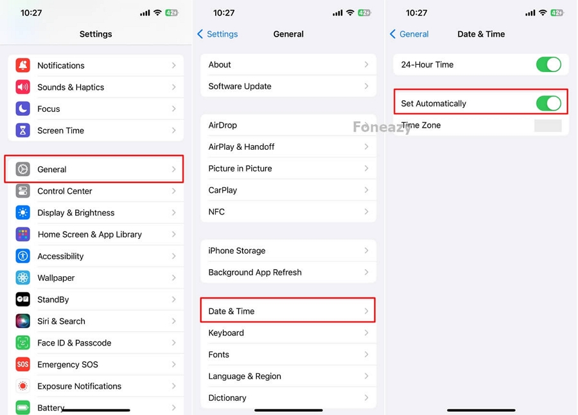Tap the Accessibility icon
This screenshot has height=415, width=578.
(x=23, y=256)
